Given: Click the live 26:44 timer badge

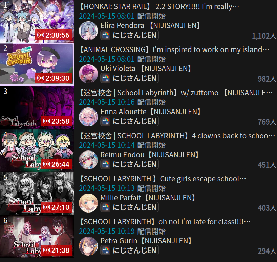Looking at the screenshot, I should 56,164.
